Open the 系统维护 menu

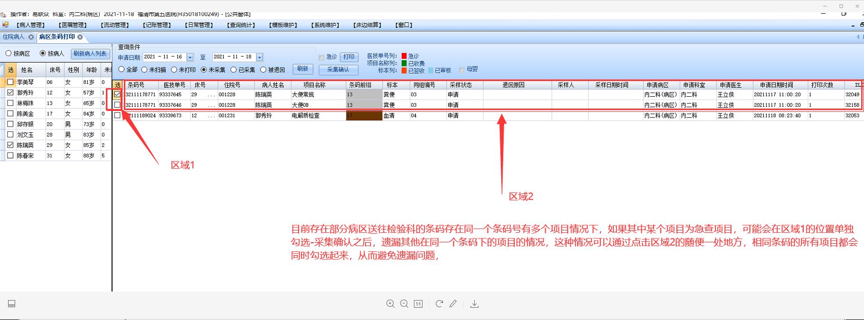click(x=326, y=25)
